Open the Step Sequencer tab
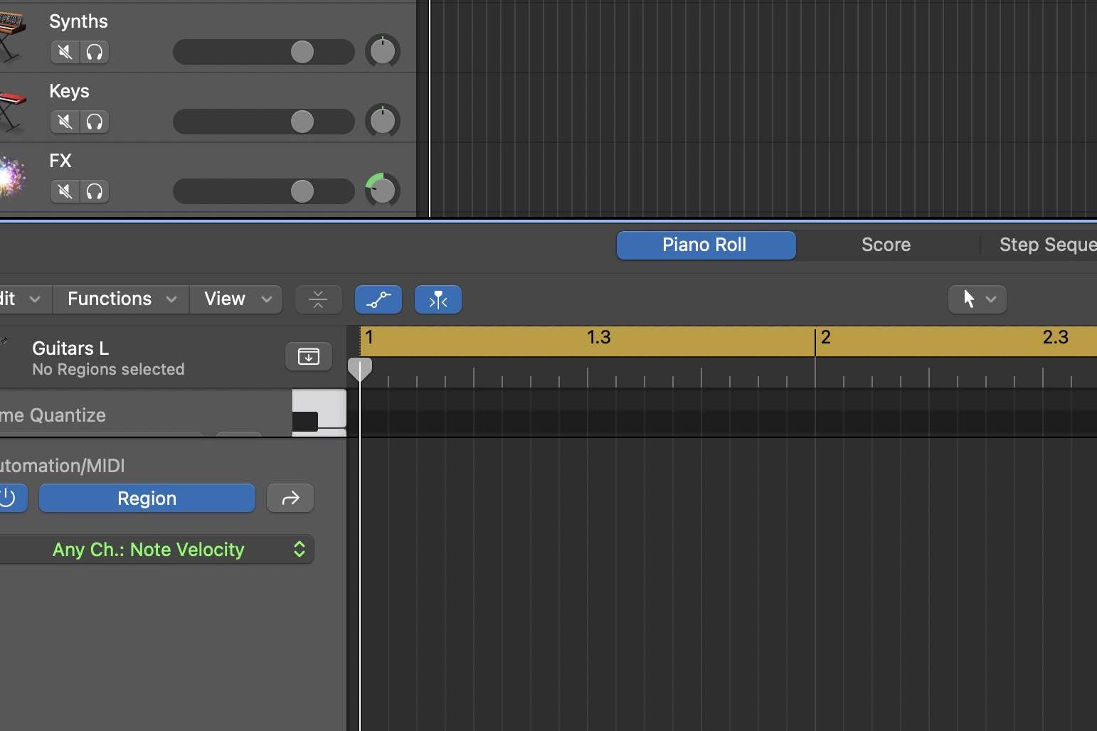The width and height of the screenshot is (1097, 731). (1047, 245)
